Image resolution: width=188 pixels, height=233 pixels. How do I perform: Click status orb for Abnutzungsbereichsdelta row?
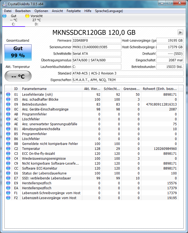coord(8,129)
